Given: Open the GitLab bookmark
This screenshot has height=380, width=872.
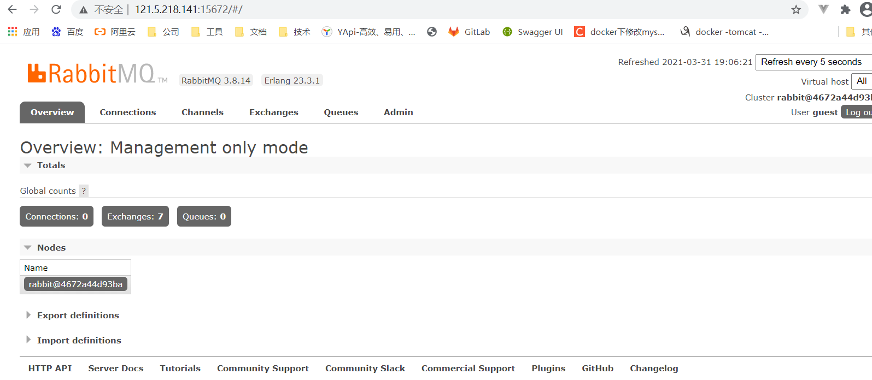Looking at the screenshot, I should (469, 32).
